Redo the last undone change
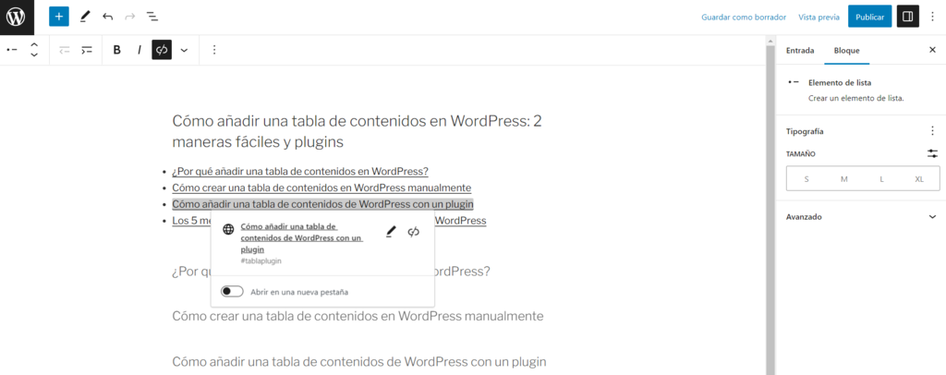 pos(129,17)
